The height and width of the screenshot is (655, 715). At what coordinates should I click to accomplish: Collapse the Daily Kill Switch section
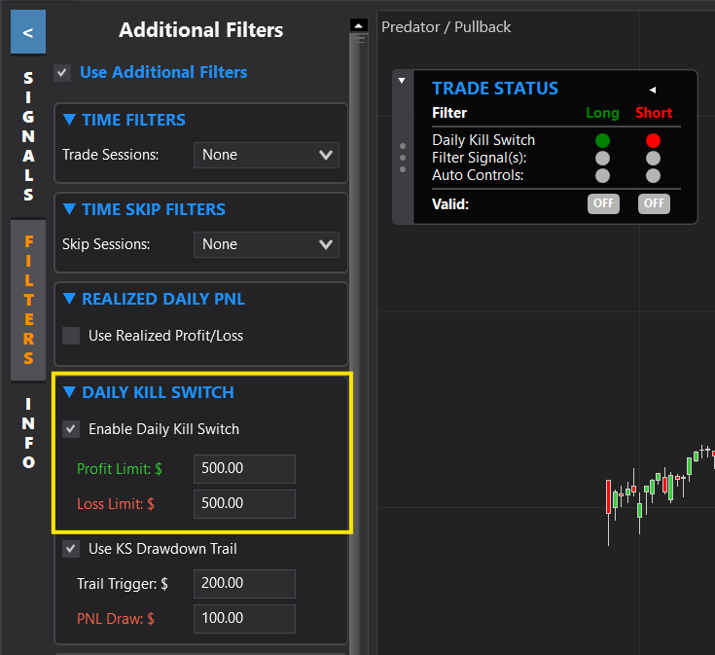pyautogui.click(x=69, y=393)
